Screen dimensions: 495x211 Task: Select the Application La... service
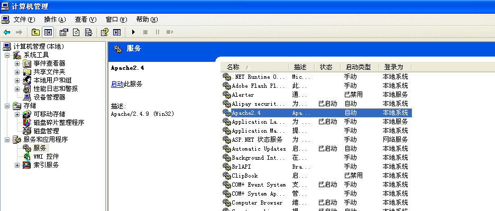[x=317, y=122]
